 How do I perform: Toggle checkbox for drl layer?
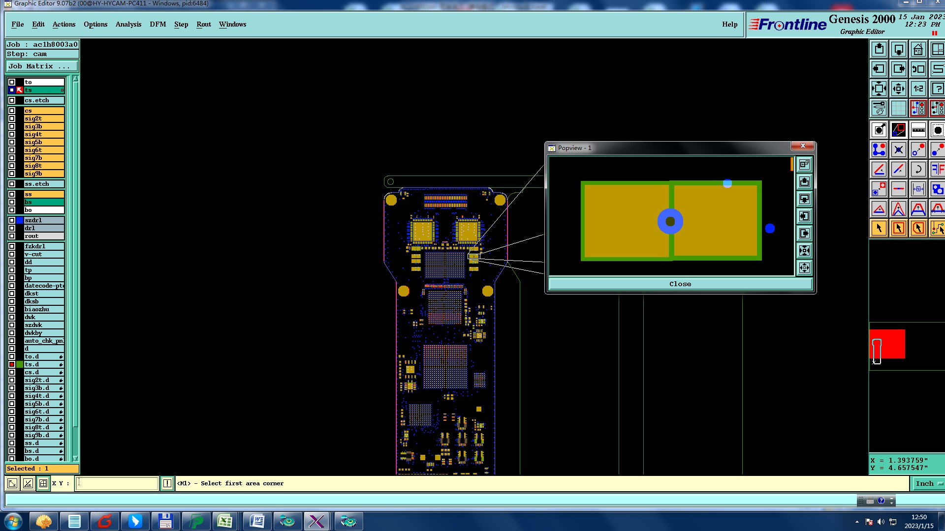point(12,228)
